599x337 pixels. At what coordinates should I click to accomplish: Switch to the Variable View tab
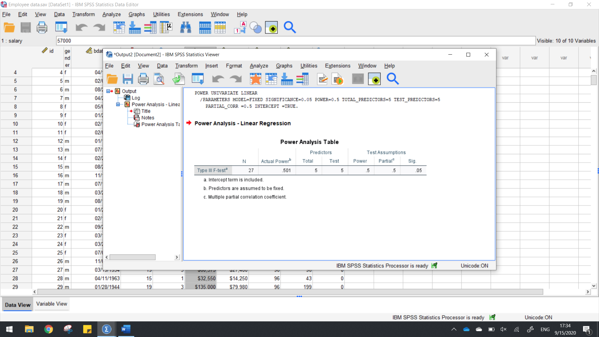click(x=52, y=304)
